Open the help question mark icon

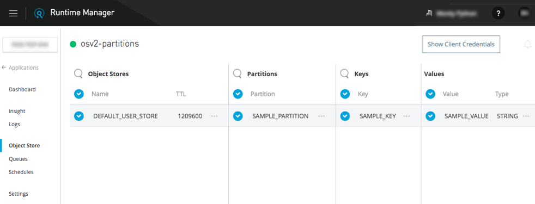498,13
